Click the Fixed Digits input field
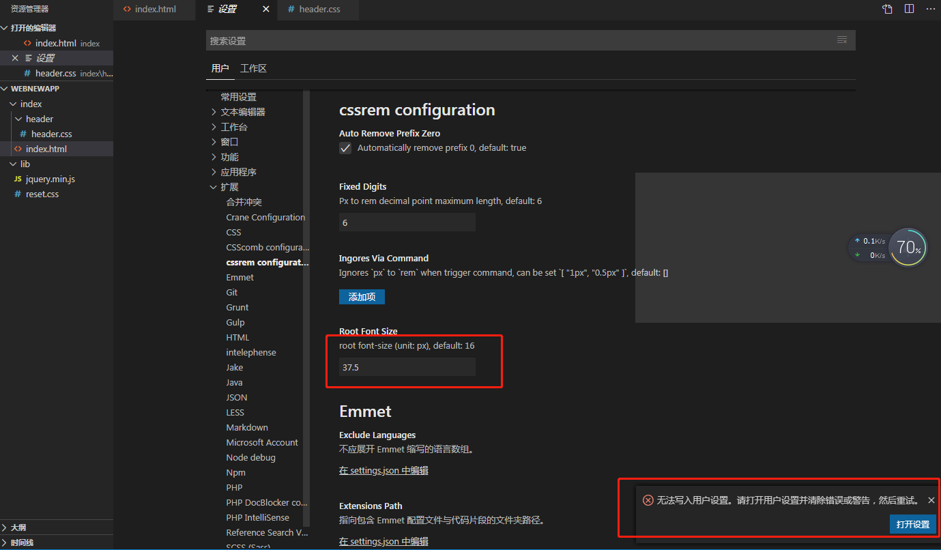941x550 pixels. point(407,222)
